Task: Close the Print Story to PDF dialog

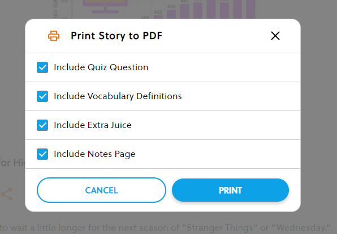Action: click(x=275, y=36)
